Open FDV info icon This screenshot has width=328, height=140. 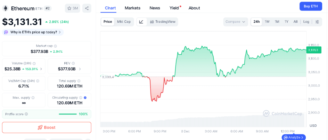click(73, 63)
